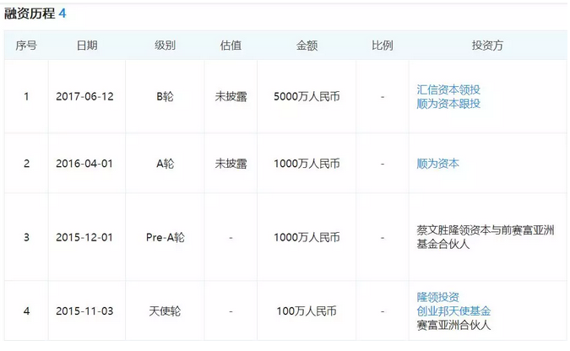570x351 pixels.
Task: Click the 序号 column header
Action: click(x=26, y=46)
